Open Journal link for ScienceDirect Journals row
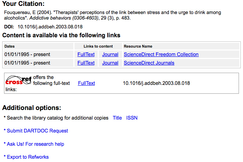243x162 pixels. point(110,63)
